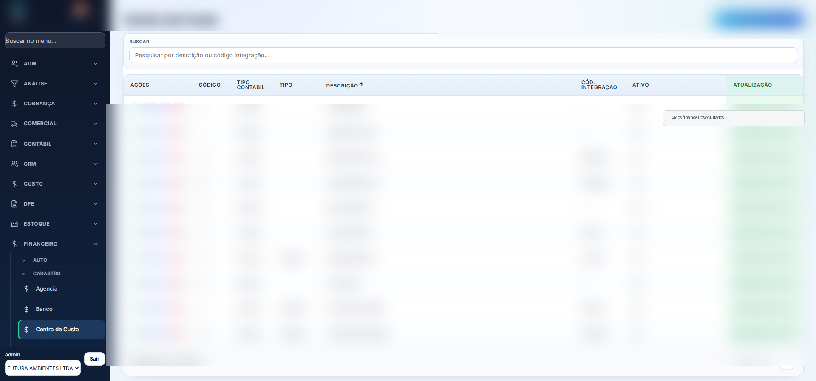Collapse the FINANCEIRO menu section

tap(96, 244)
